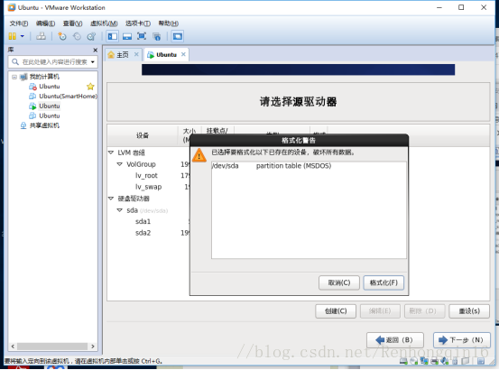Click 取消(C) in format warning dialog

tap(339, 282)
